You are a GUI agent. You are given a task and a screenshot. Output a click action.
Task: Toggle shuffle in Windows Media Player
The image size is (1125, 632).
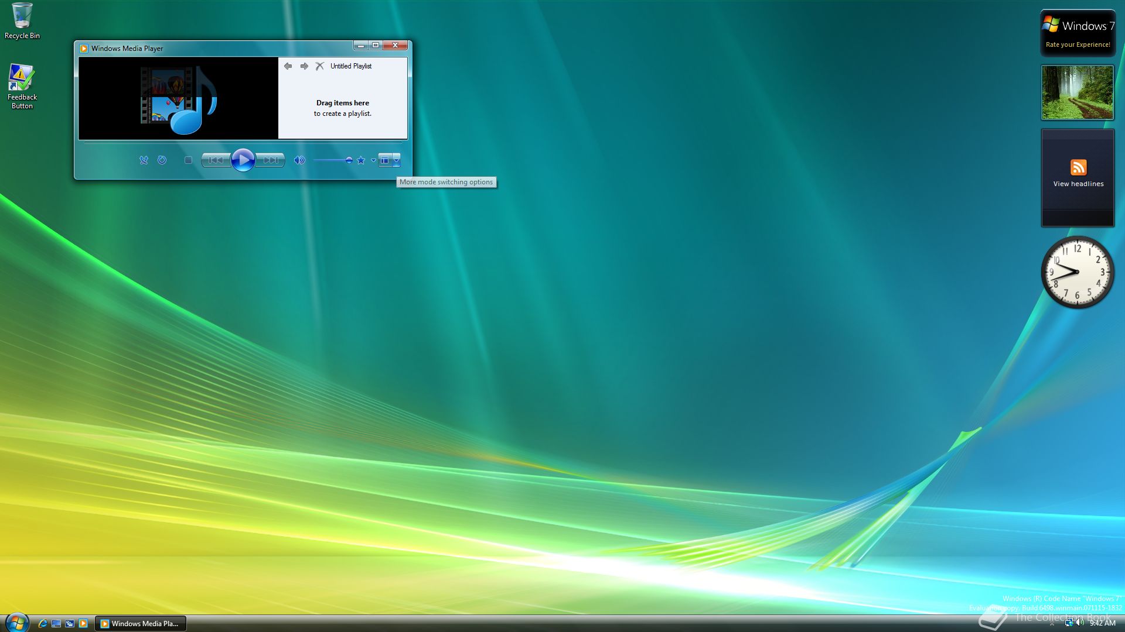(x=144, y=160)
